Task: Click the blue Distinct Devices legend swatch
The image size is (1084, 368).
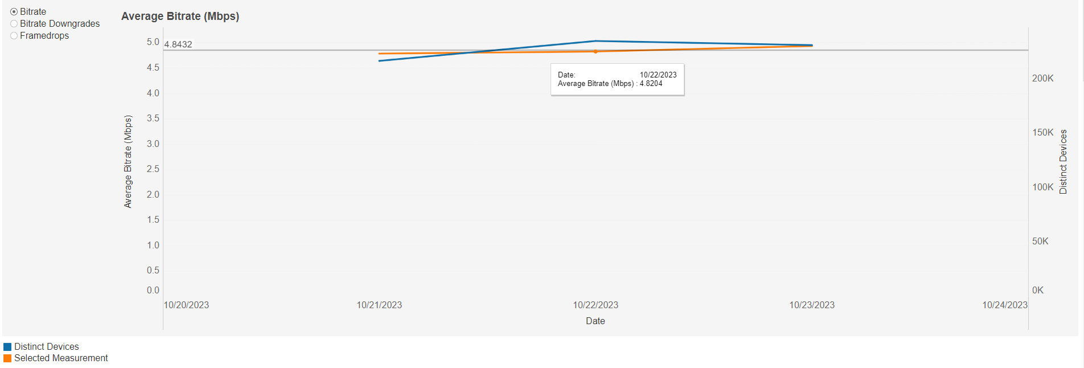Action: pos(7,347)
